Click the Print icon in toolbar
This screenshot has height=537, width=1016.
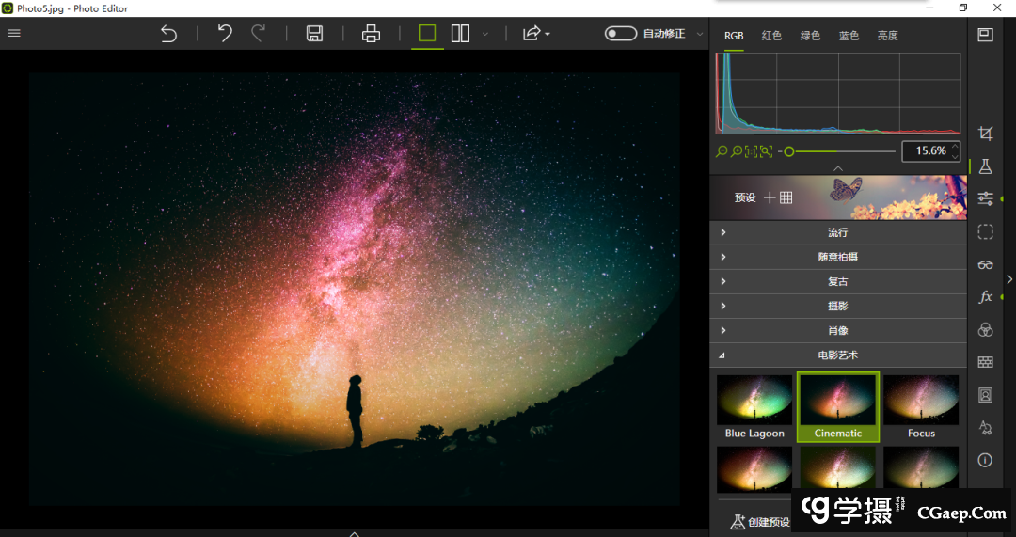click(x=371, y=34)
